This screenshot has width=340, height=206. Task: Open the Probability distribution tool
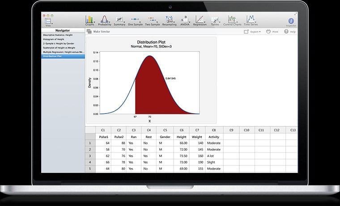[105, 21]
